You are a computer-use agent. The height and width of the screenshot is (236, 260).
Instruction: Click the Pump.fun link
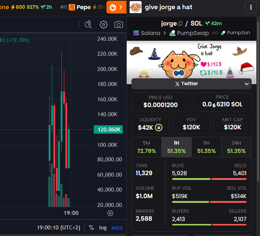coord(235,33)
